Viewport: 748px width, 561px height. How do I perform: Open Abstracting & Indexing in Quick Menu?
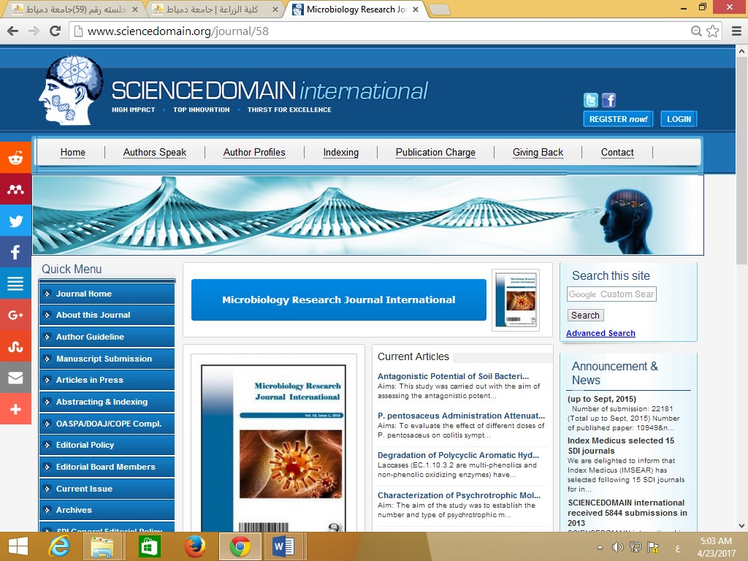107,402
